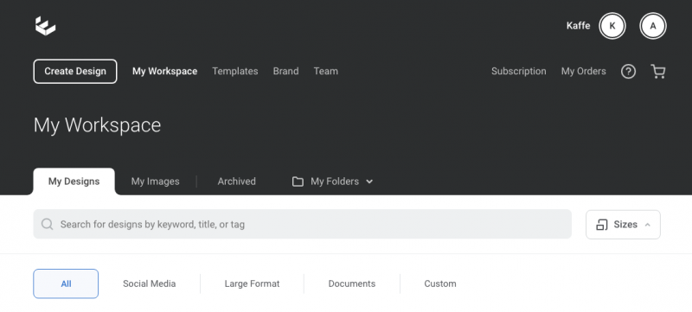Open the Sizes dropdown
692x312 pixels.
[623, 225]
